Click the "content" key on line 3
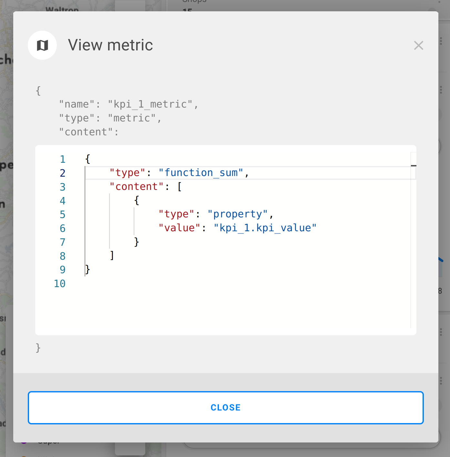The width and height of the screenshot is (450, 457). click(137, 187)
